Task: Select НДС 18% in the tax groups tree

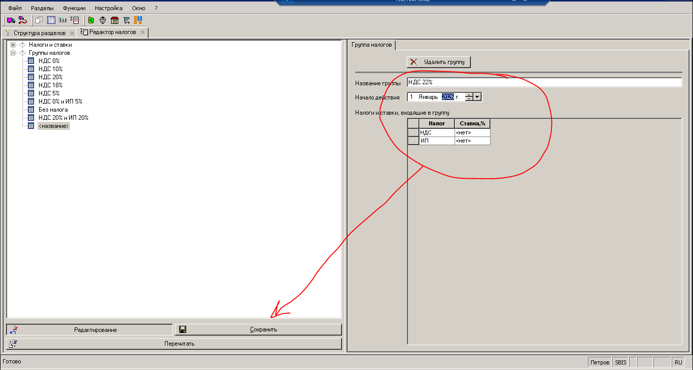Action: [50, 85]
